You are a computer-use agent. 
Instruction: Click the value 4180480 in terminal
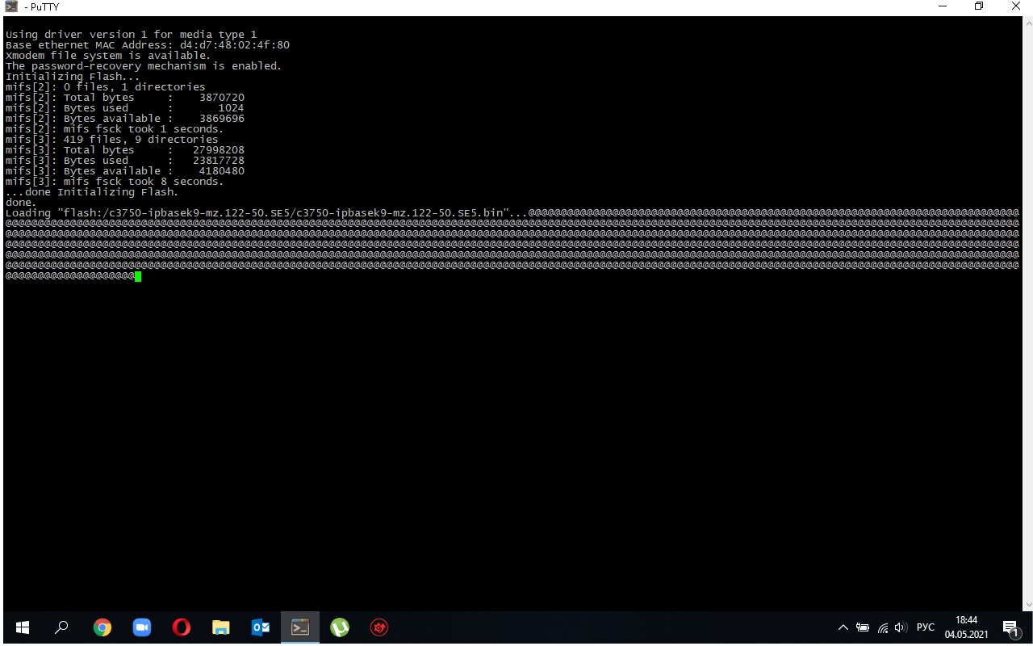(x=222, y=171)
